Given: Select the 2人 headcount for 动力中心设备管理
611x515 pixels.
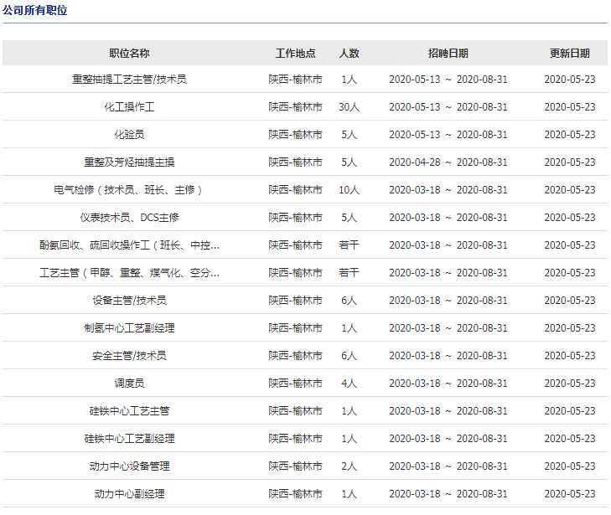Looking at the screenshot, I should (350, 466).
